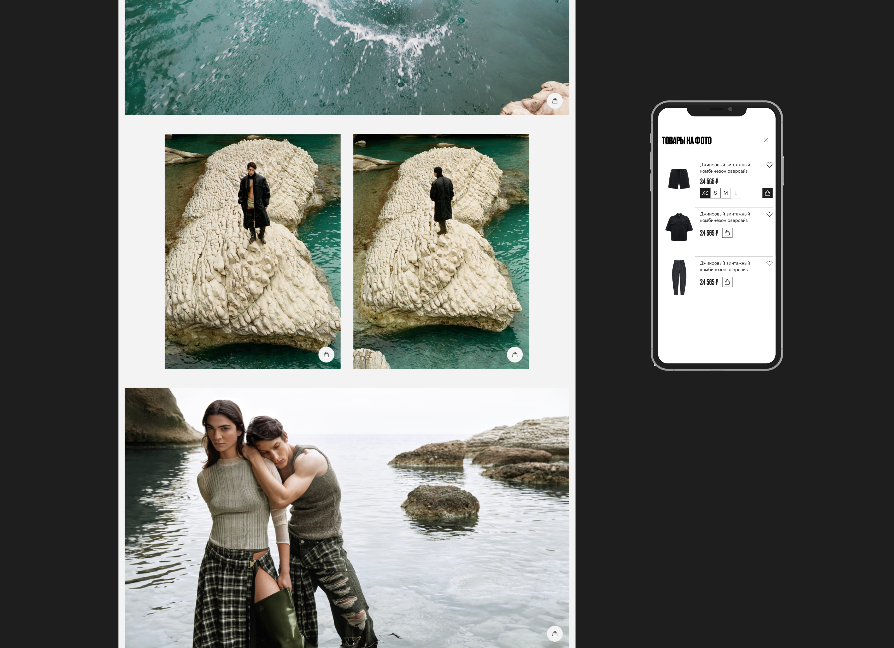Screen dimensions: 894x648
Task: Select size M for the shorts
Action: [725, 193]
